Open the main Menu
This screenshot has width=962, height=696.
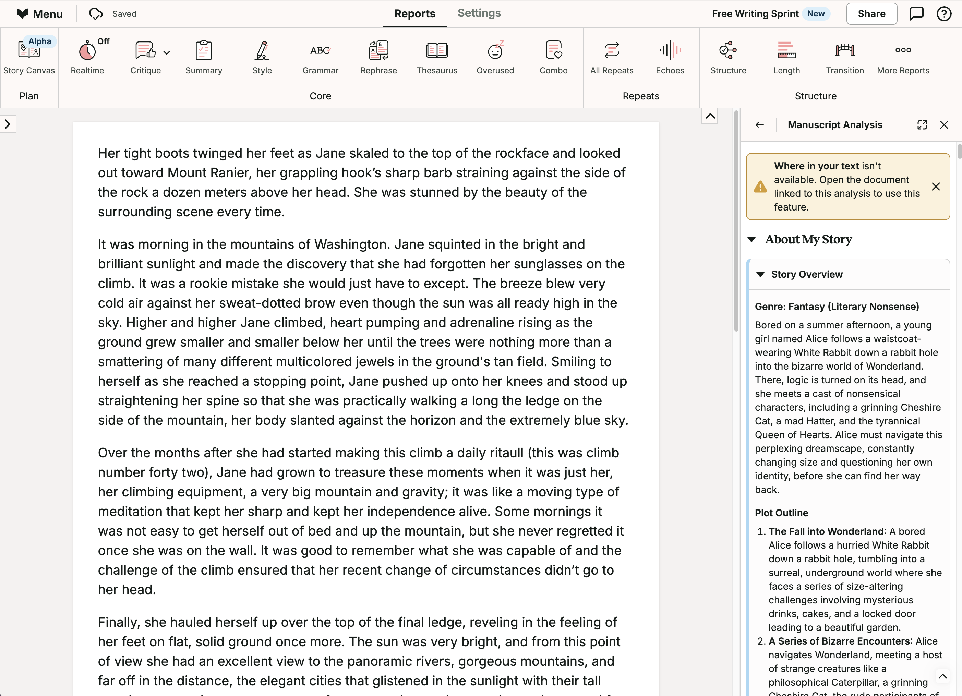pyautogui.click(x=39, y=14)
